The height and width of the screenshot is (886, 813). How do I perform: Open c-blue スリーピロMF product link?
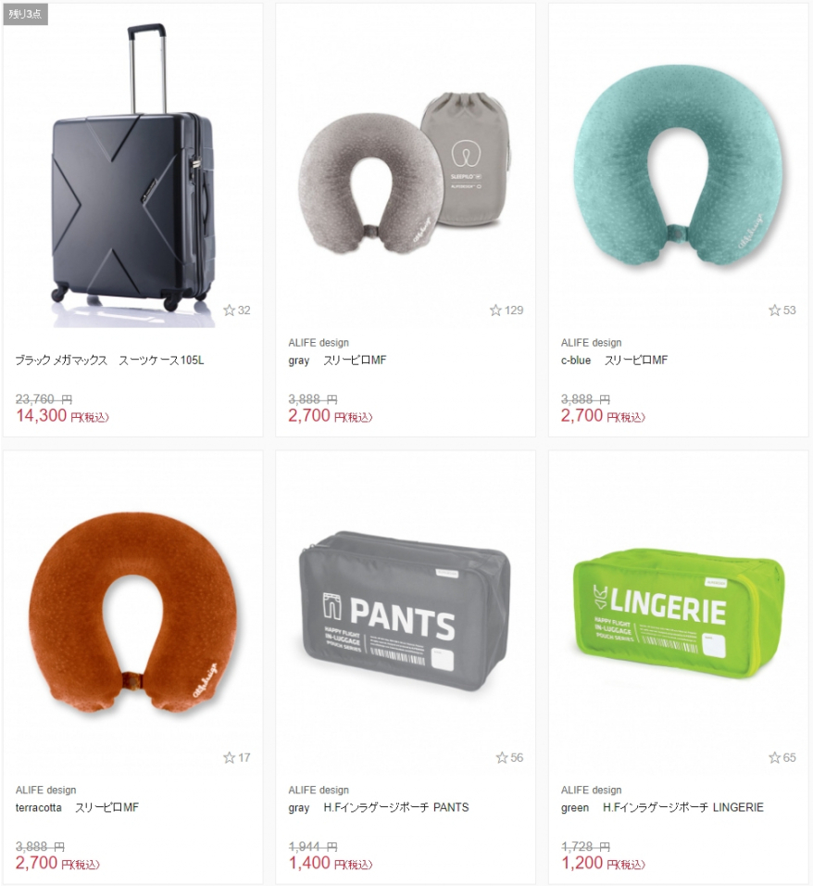tap(614, 360)
